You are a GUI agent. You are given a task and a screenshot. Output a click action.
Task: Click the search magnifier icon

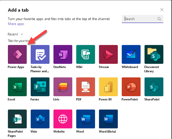(159, 19)
